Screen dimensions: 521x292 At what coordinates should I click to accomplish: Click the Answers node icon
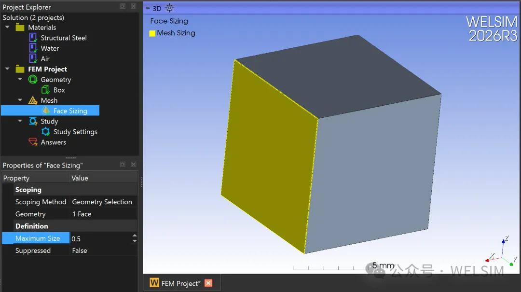33,142
